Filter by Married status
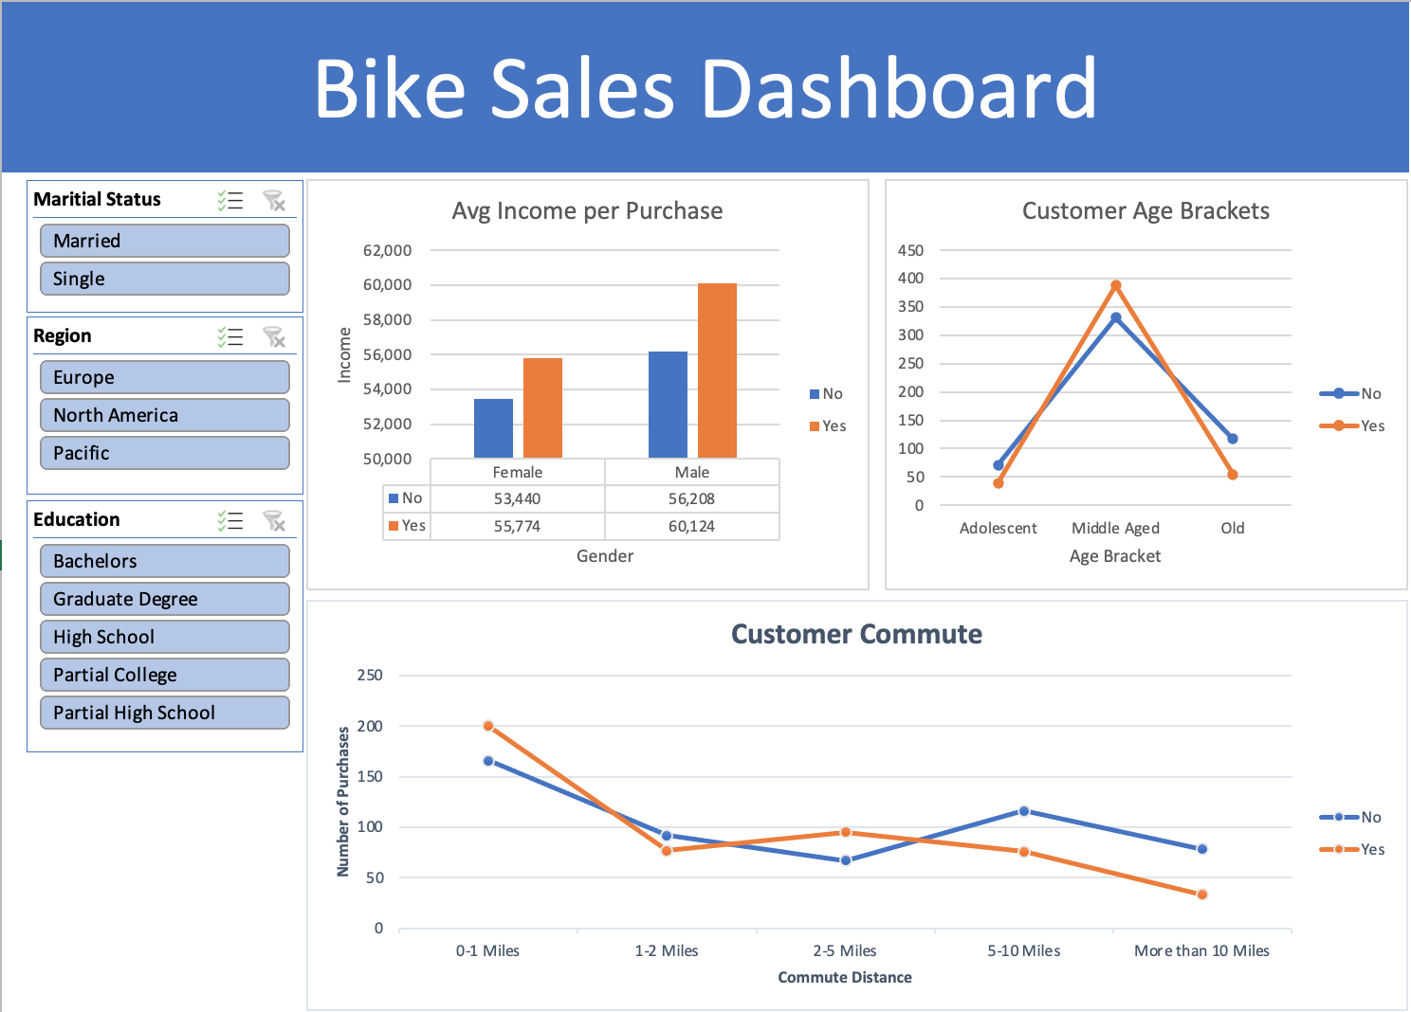Screen dimensions: 1411x1012 [164, 241]
